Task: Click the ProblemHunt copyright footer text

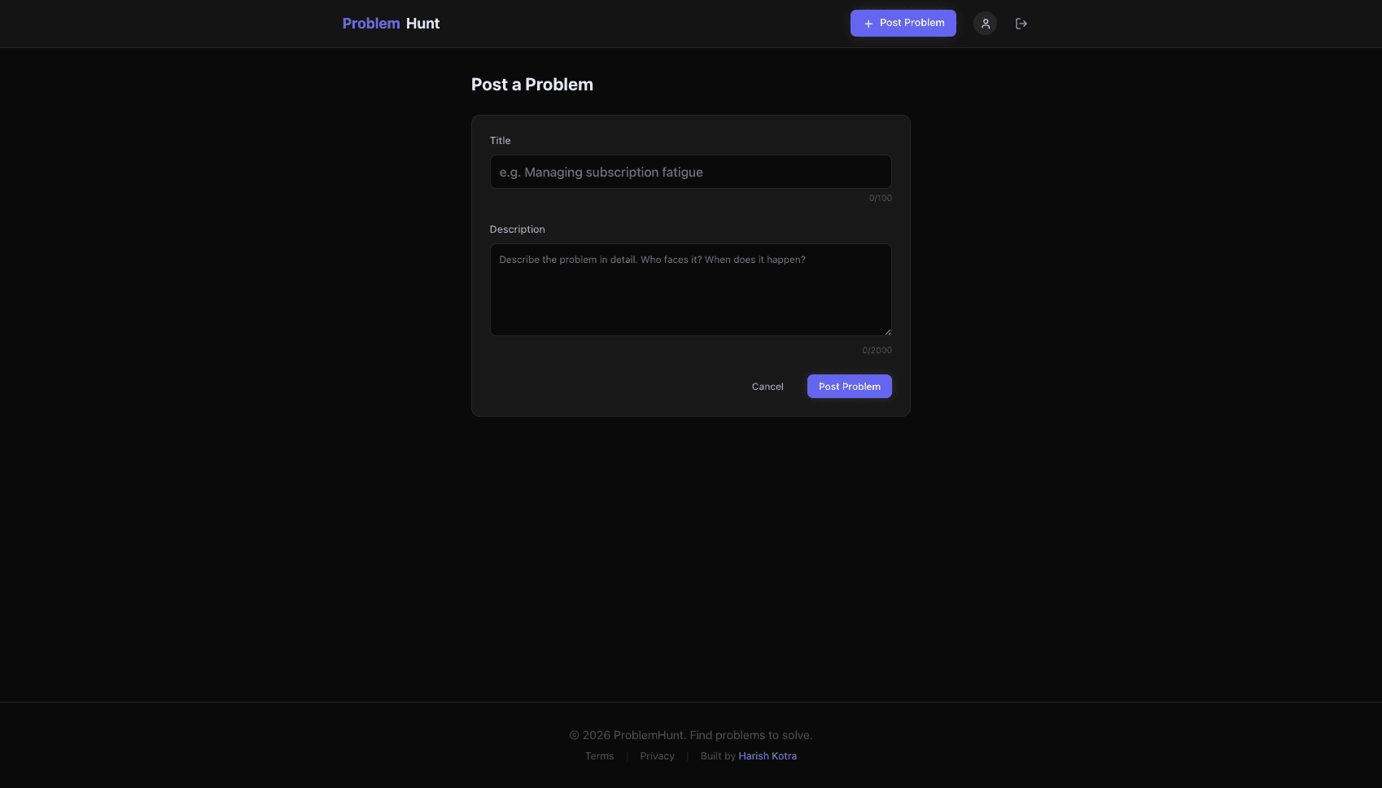Action: click(x=690, y=734)
